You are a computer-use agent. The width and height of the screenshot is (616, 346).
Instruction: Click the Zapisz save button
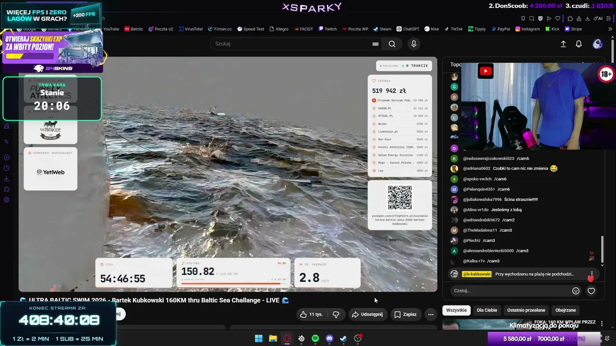pyautogui.click(x=405, y=314)
